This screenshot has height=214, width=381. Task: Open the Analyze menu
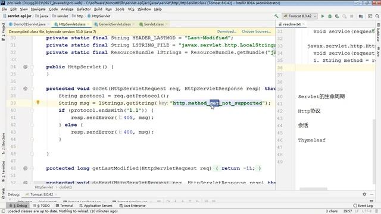click(x=67, y=10)
